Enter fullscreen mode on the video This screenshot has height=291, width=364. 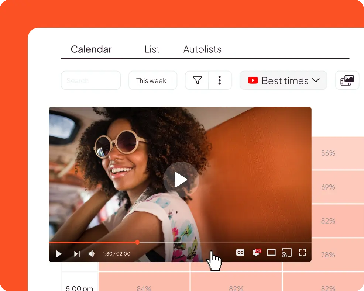tap(302, 253)
